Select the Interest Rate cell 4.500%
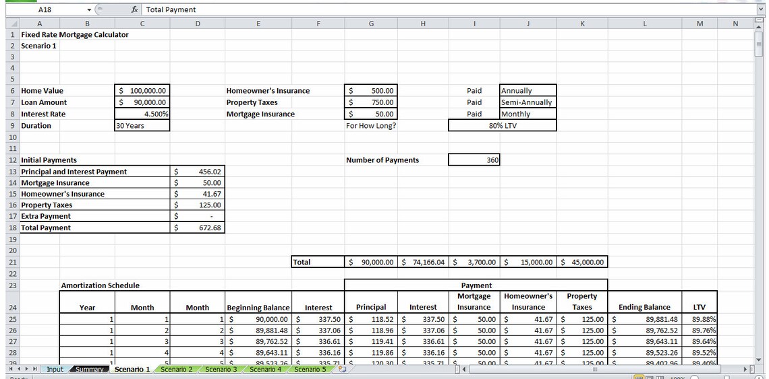The height and width of the screenshot is (379, 769). click(x=142, y=114)
